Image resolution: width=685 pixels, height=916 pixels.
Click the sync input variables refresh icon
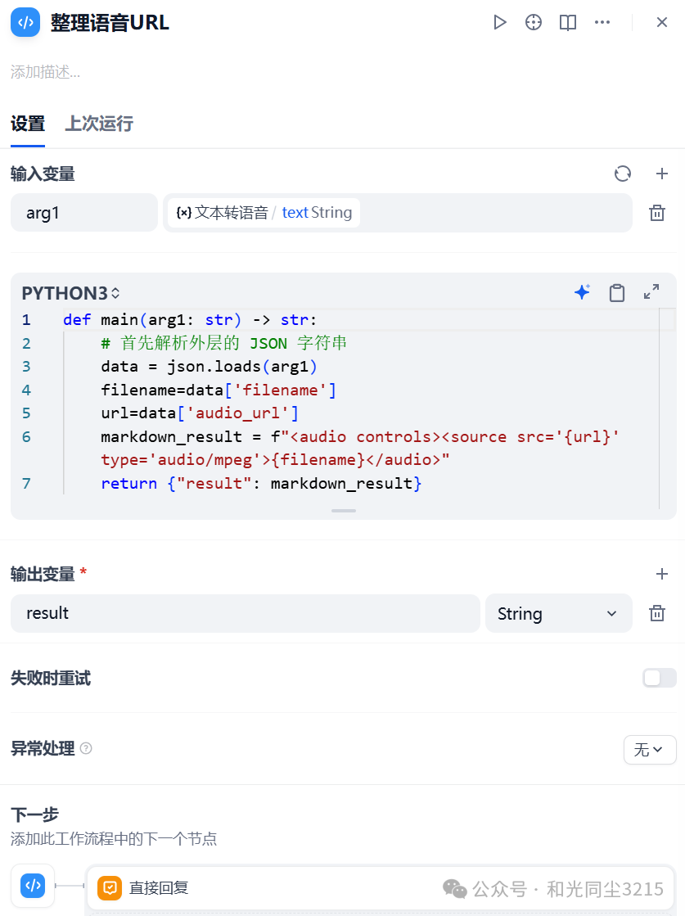[623, 174]
